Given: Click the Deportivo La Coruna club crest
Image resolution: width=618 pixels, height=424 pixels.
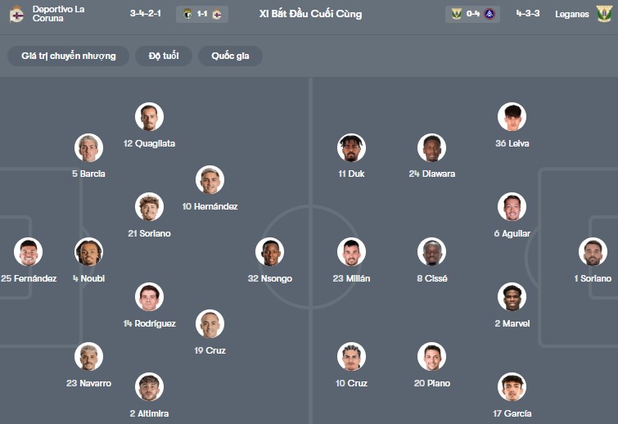Looking at the screenshot, I should (x=16, y=14).
